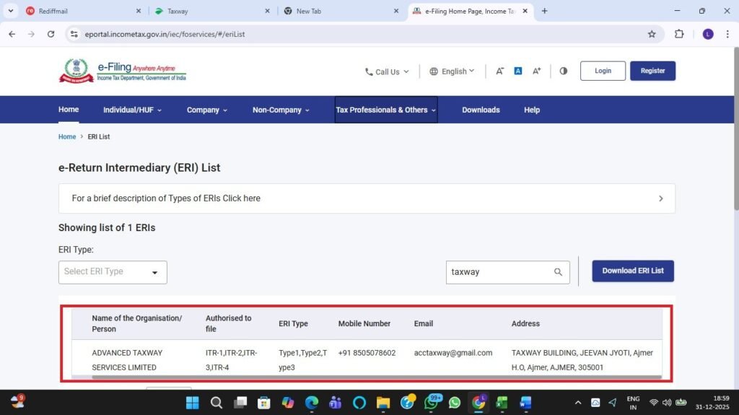Open Excel from taskbar
Image resolution: width=739 pixels, height=415 pixels.
point(502,403)
